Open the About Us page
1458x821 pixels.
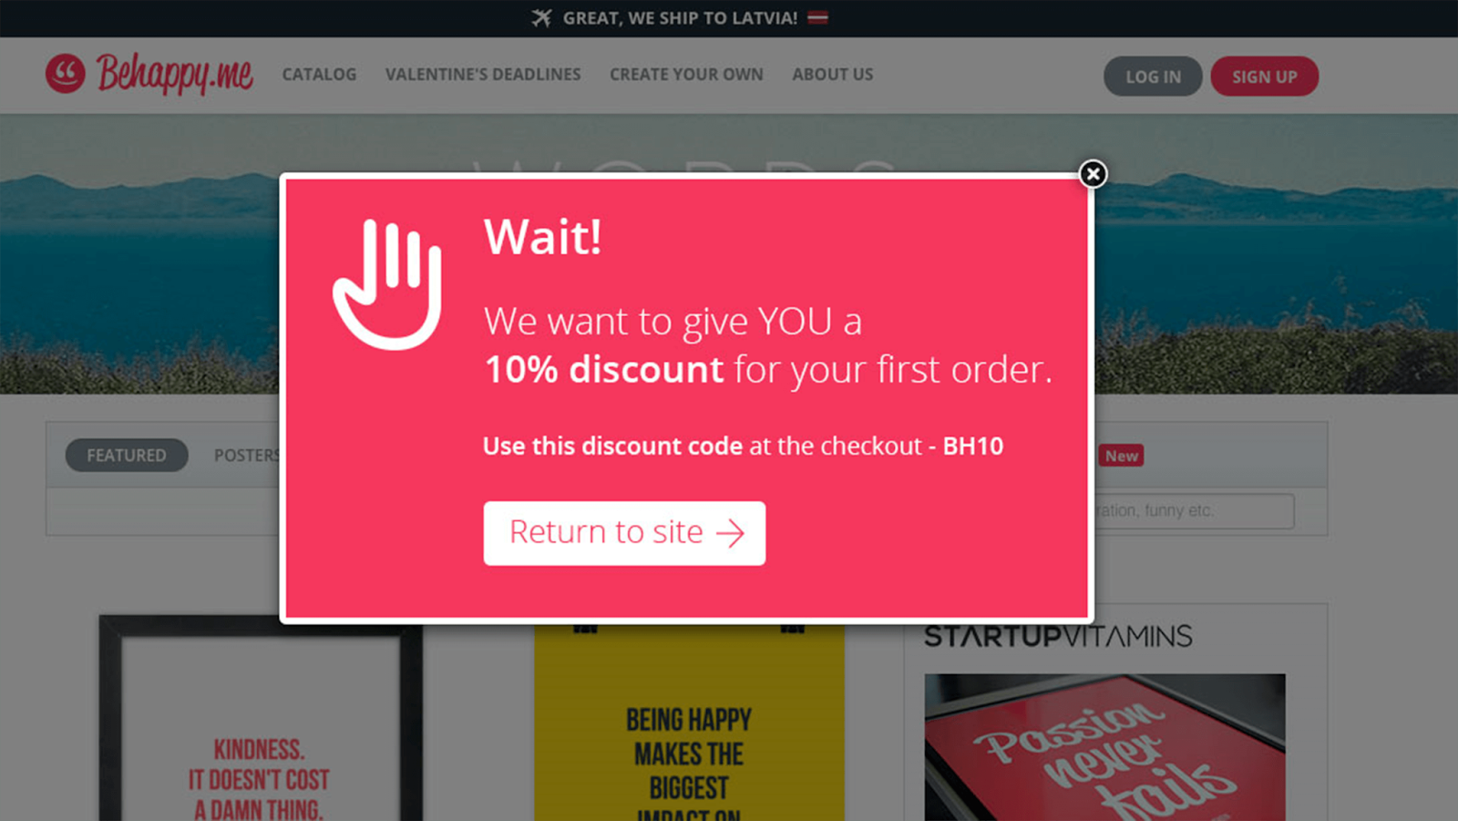click(832, 75)
